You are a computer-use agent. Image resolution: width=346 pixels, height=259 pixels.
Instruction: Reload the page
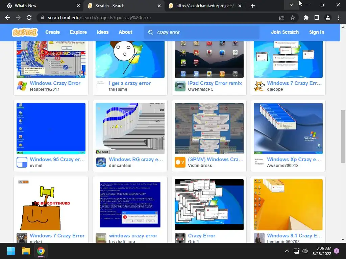[x=29, y=18]
